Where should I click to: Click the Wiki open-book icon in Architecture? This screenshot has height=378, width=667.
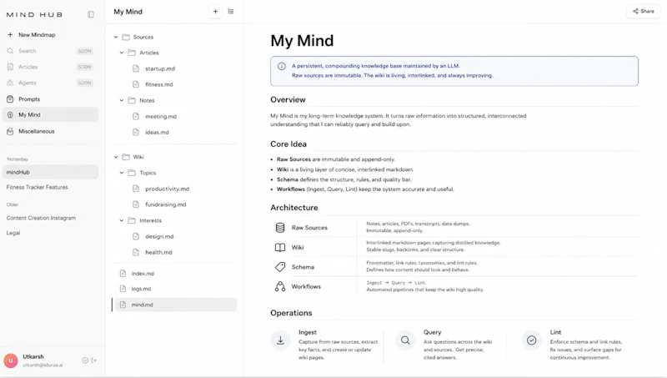coord(280,247)
